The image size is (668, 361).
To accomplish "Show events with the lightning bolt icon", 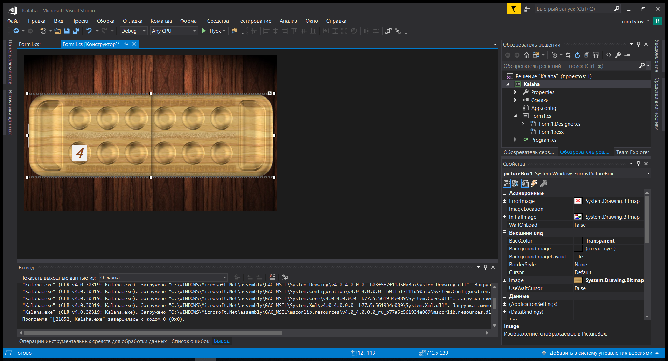I will pyautogui.click(x=534, y=183).
